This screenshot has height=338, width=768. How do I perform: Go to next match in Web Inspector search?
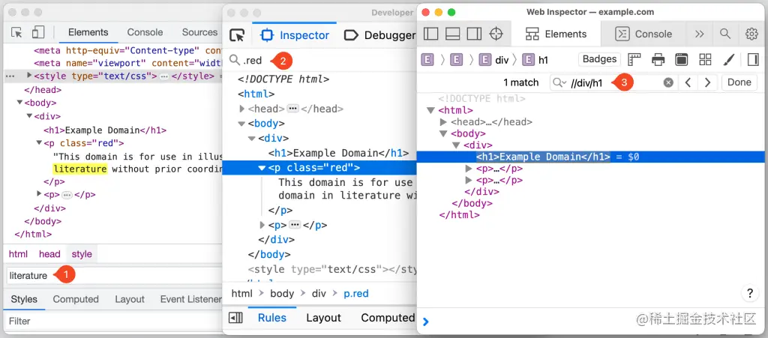(707, 82)
